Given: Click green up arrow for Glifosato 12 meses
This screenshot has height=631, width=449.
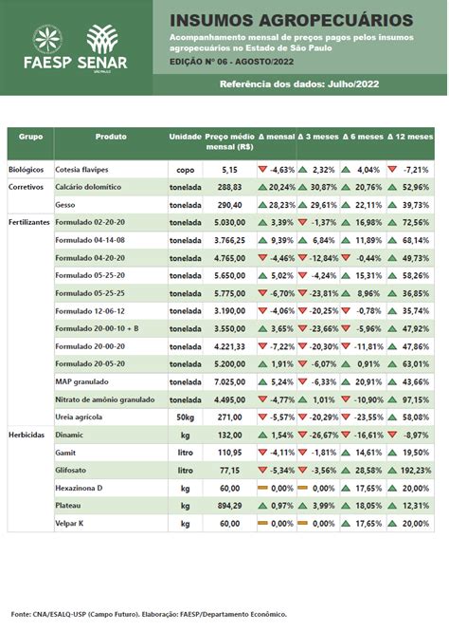Looking at the screenshot, I should coord(392,470).
